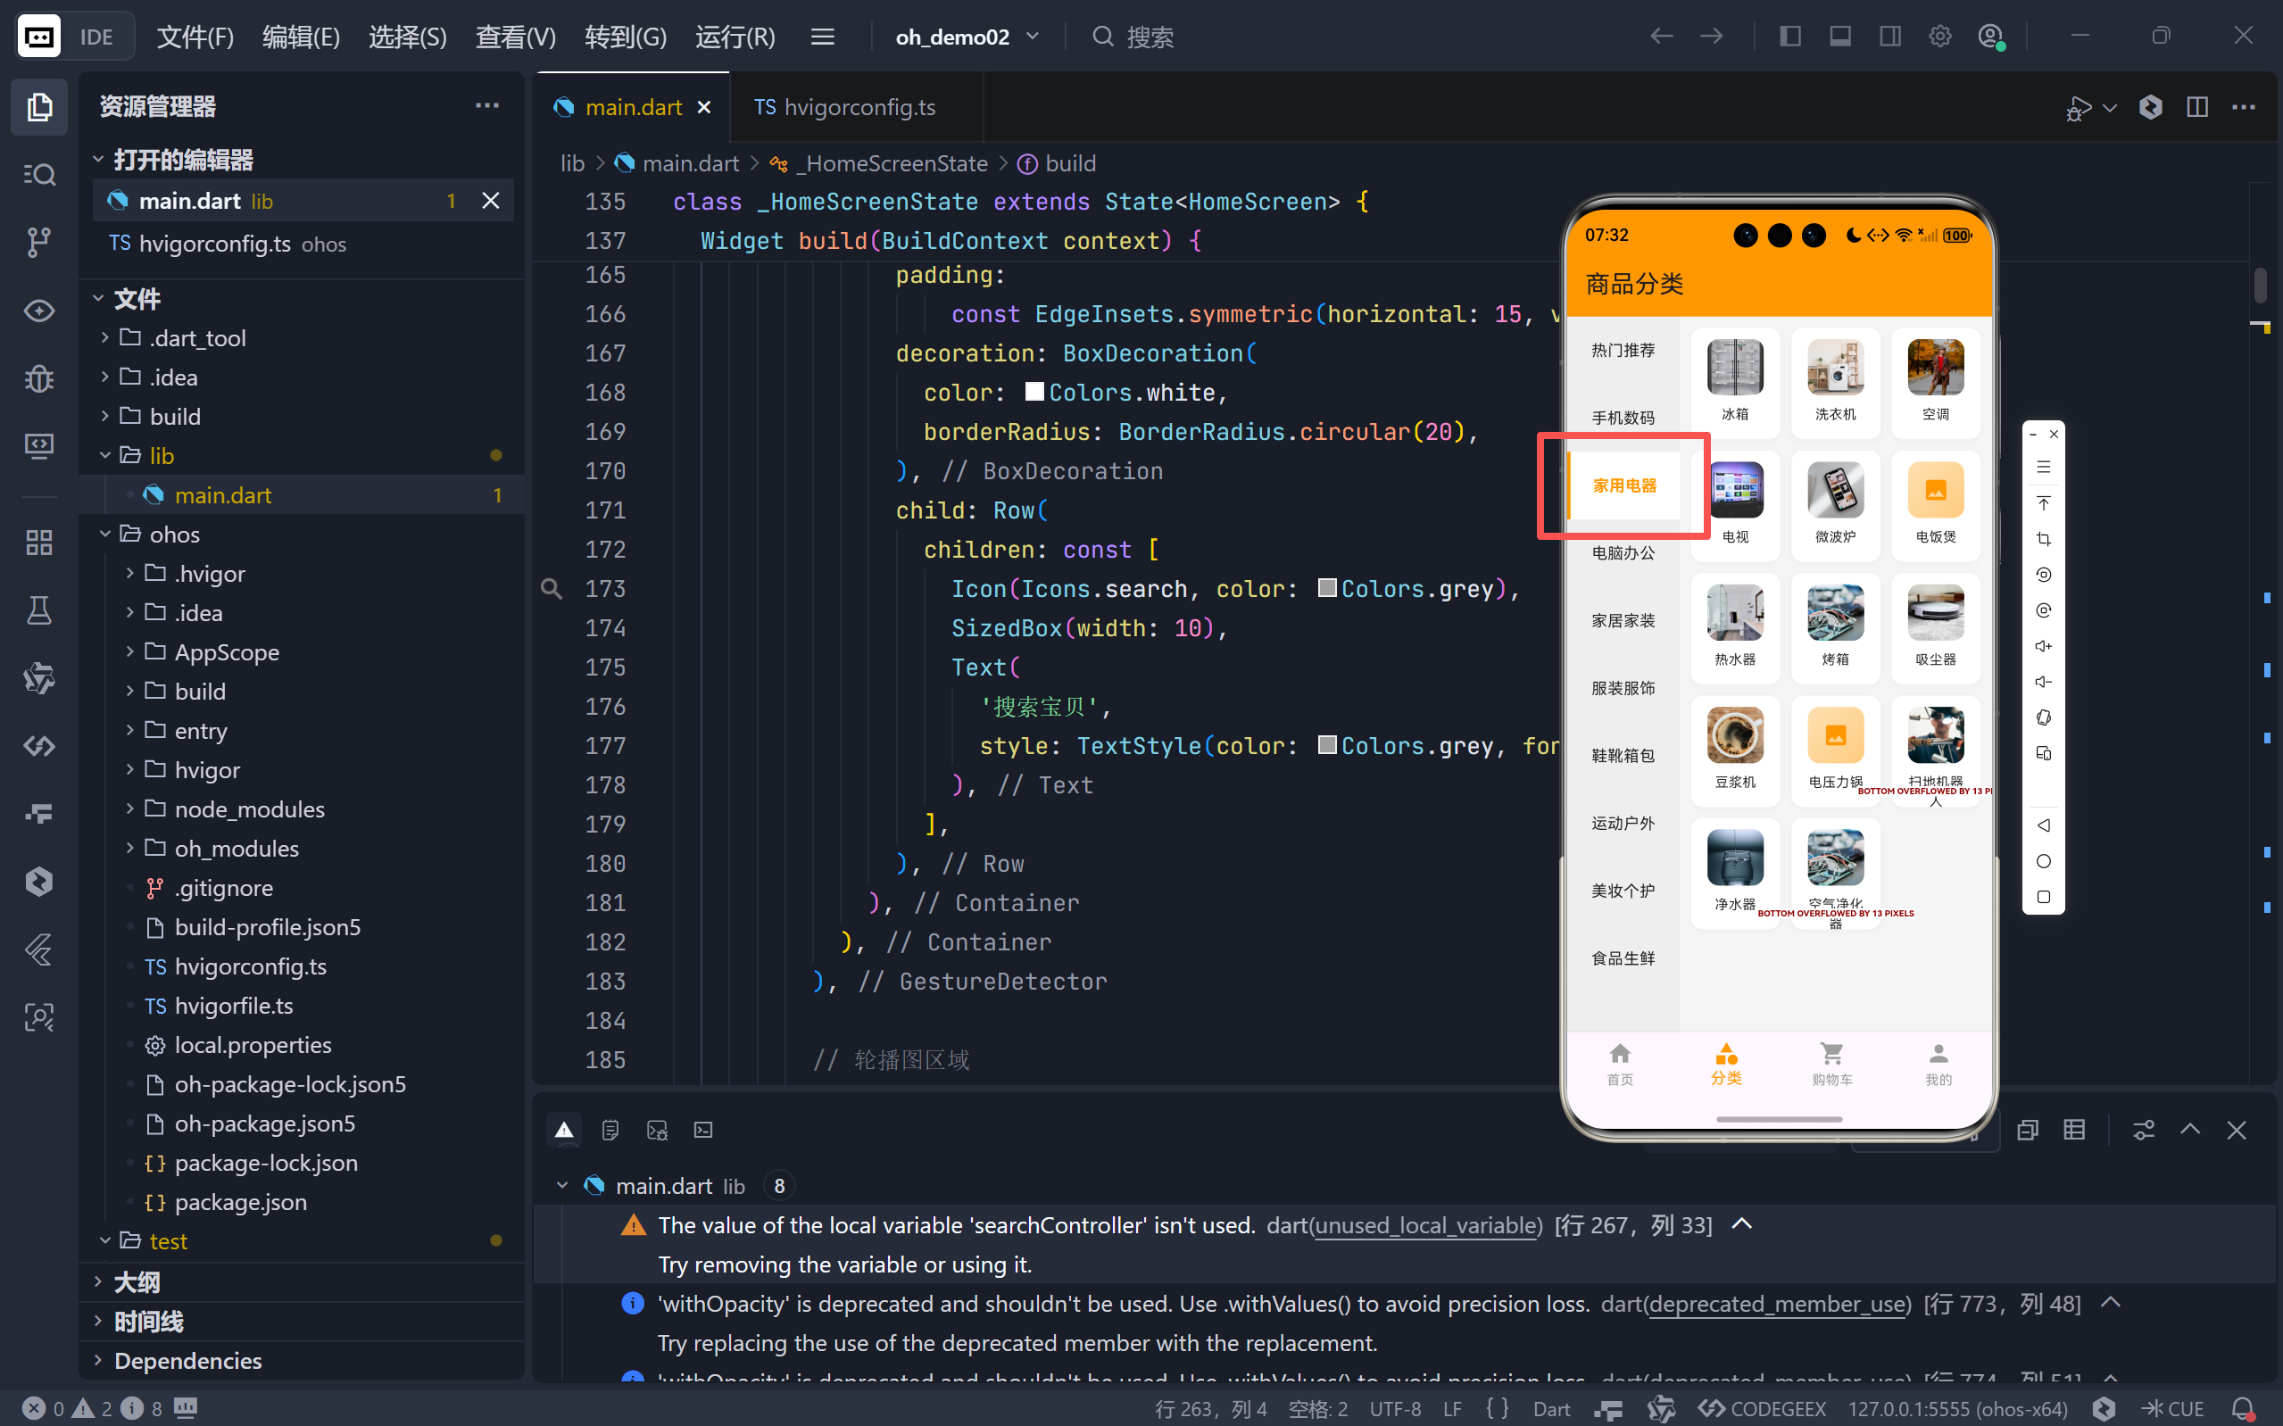
Task: Open Source Control in activity bar
Action: pyautogui.click(x=38, y=243)
